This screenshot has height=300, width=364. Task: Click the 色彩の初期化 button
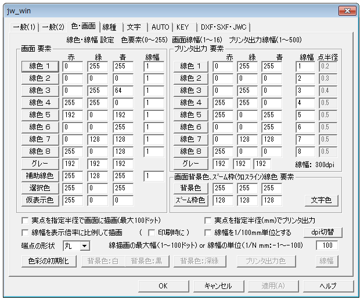click(49, 261)
